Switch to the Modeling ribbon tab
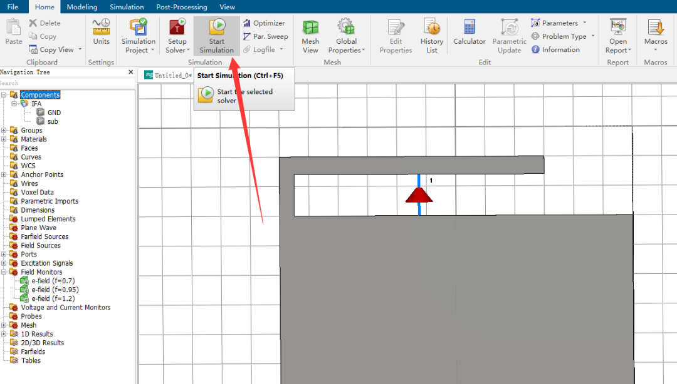 [x=82, y=7]
